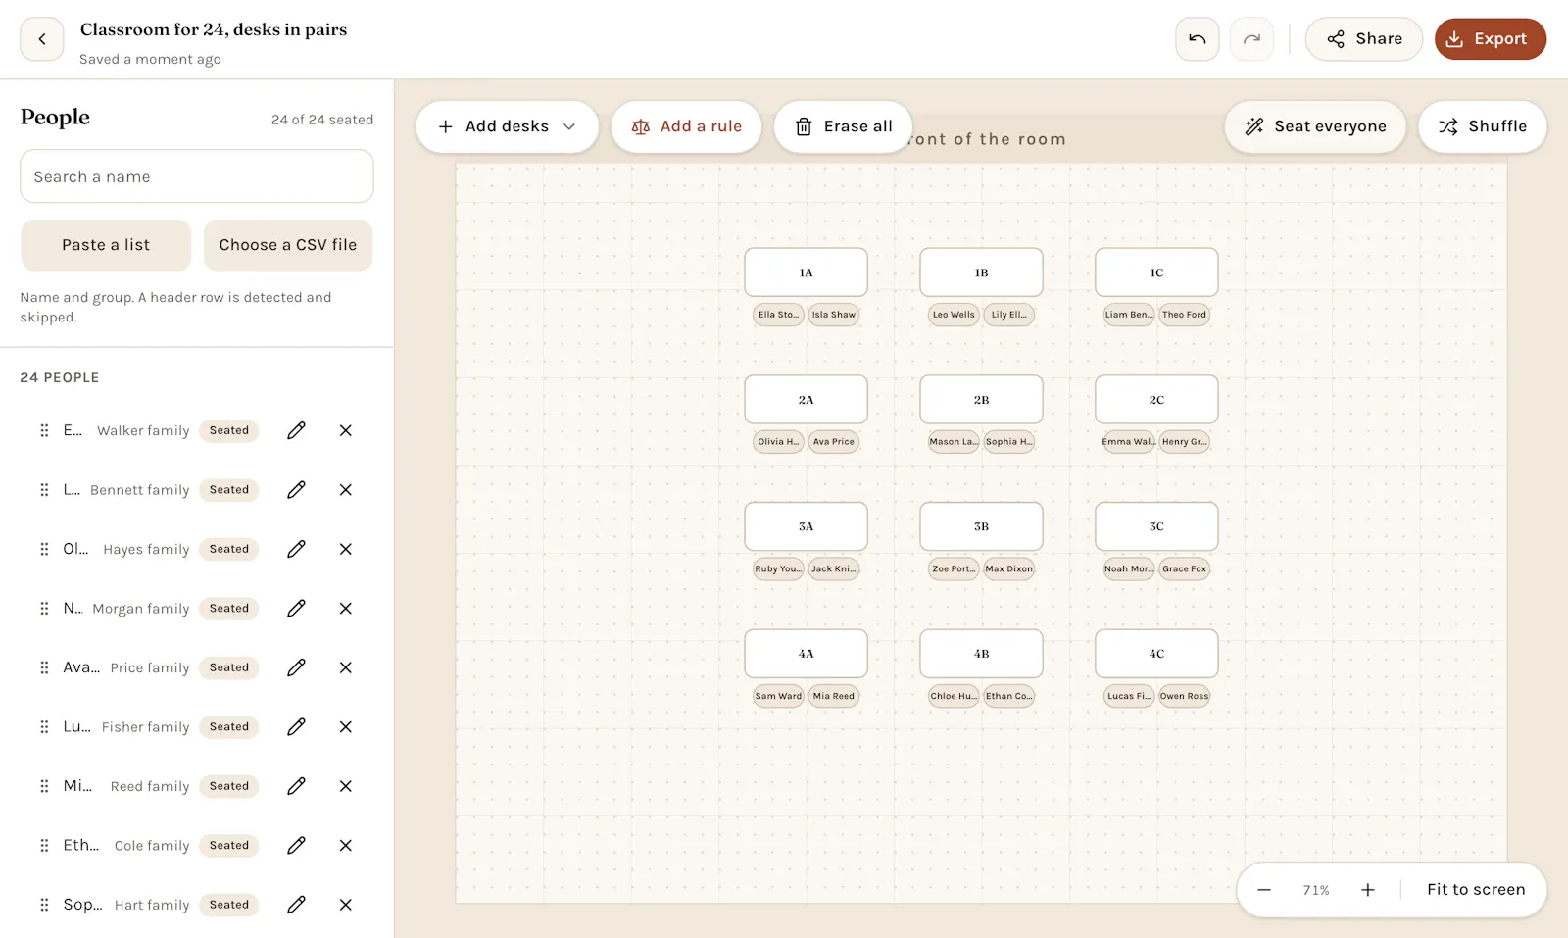This screenshot has height=938, width=1568.
Task: Select desk 4C on the canvas
Action: click(1156, 654)
